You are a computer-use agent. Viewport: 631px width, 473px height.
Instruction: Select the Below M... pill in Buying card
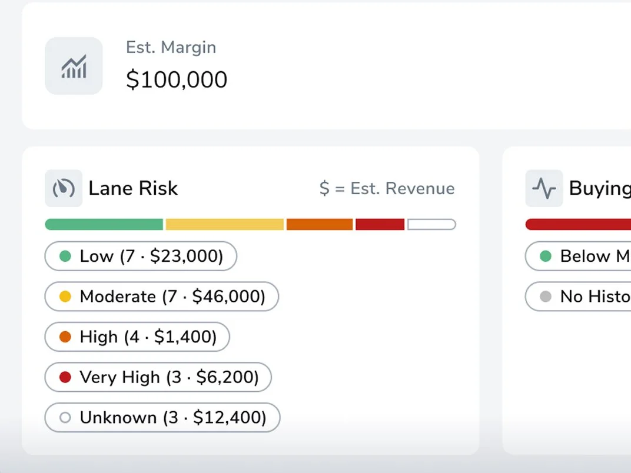tap(578, 257)
